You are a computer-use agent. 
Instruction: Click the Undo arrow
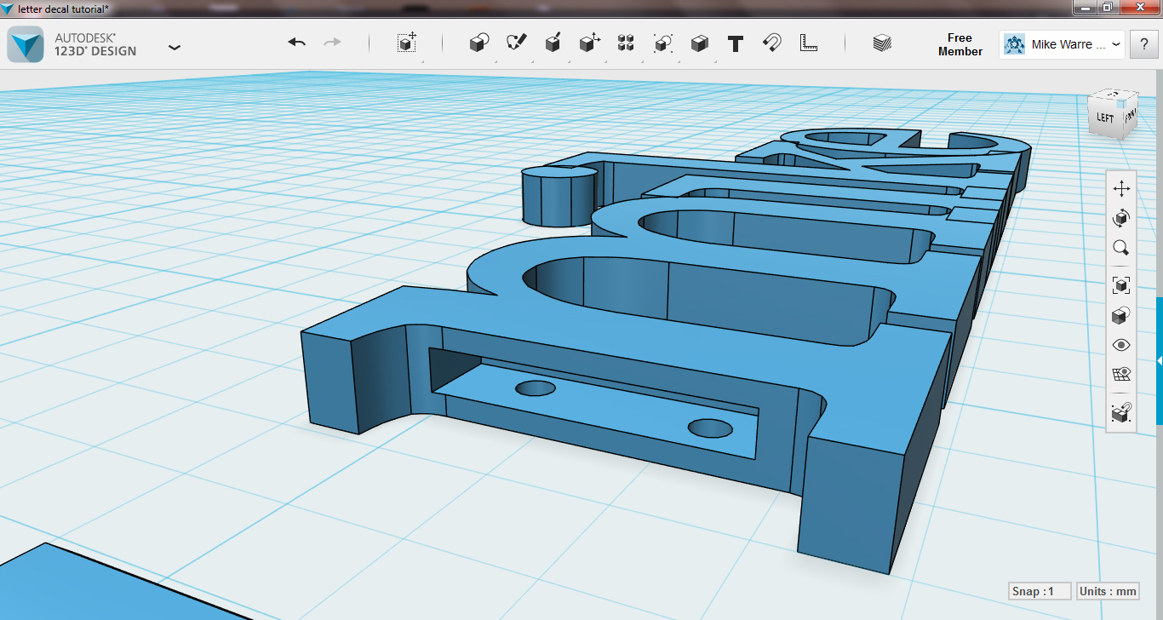click(x=296, y=43)
